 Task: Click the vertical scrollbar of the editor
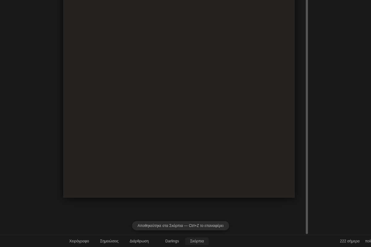[307, 117]
